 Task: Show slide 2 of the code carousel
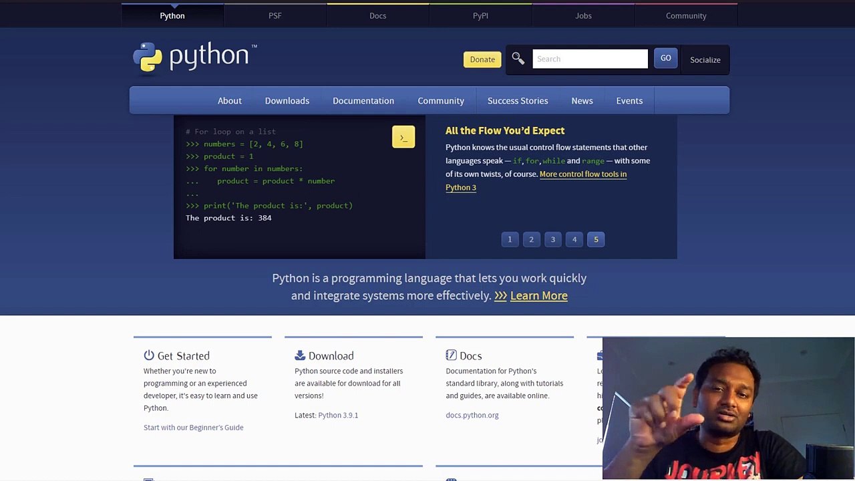point(532,239)
